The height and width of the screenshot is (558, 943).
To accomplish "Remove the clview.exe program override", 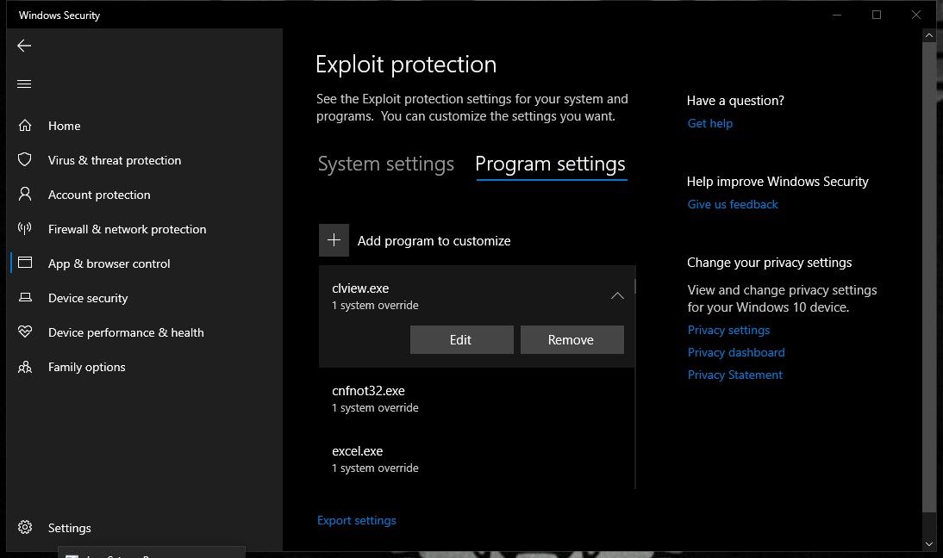I will (571, 340).
